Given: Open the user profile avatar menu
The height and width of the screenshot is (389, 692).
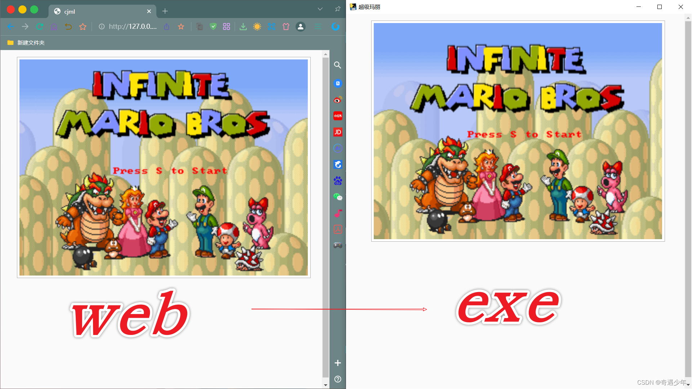Looking at the screenshot, I should pos(301,27).
